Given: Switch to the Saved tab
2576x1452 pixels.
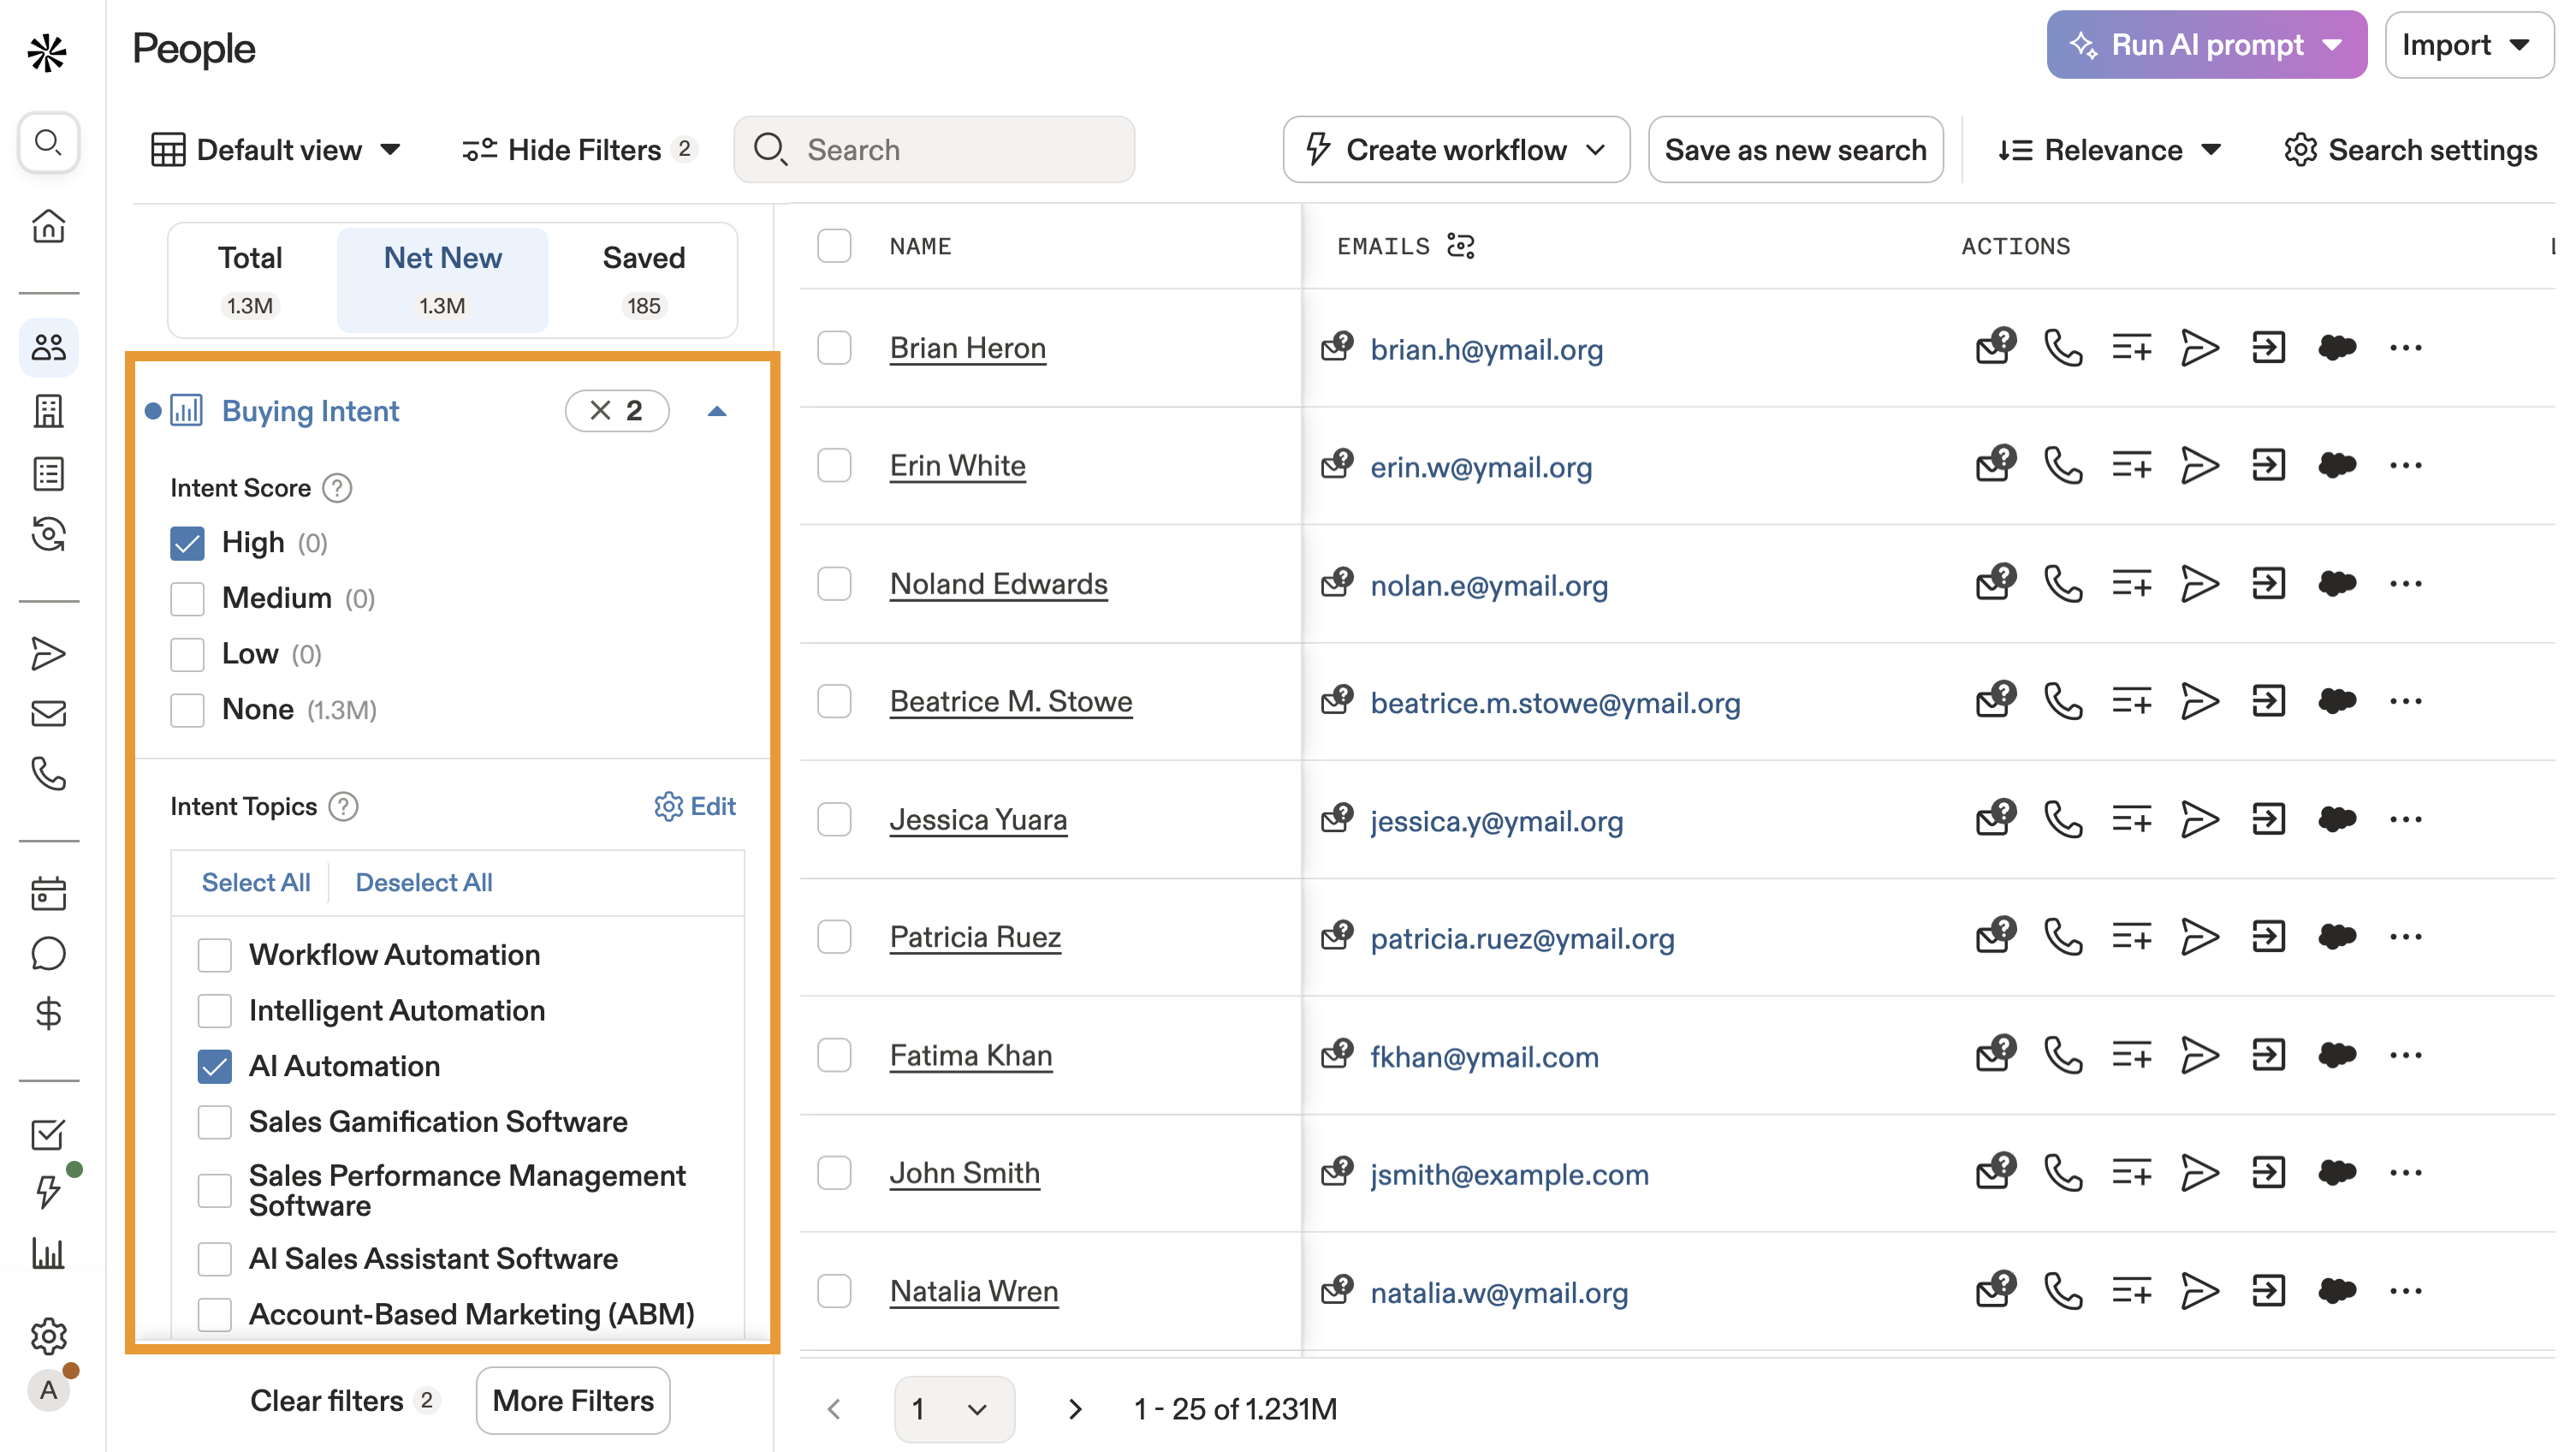Looking at the screenshot, I should pos(643,279).
